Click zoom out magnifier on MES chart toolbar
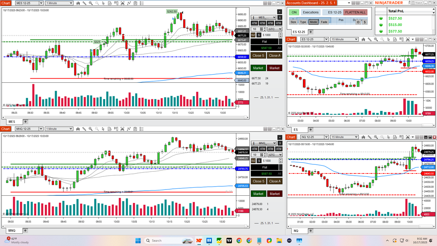The height and width of the screenshot is (246, 437). (x=97, y=3)
